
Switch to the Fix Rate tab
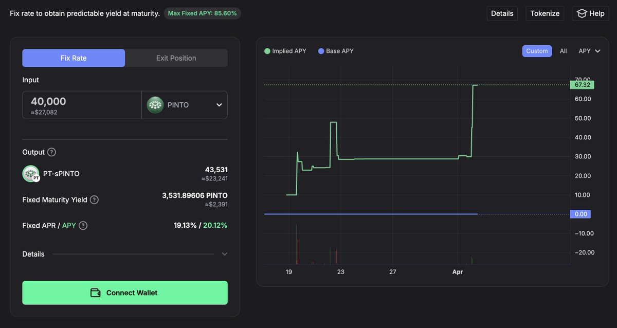74,58
